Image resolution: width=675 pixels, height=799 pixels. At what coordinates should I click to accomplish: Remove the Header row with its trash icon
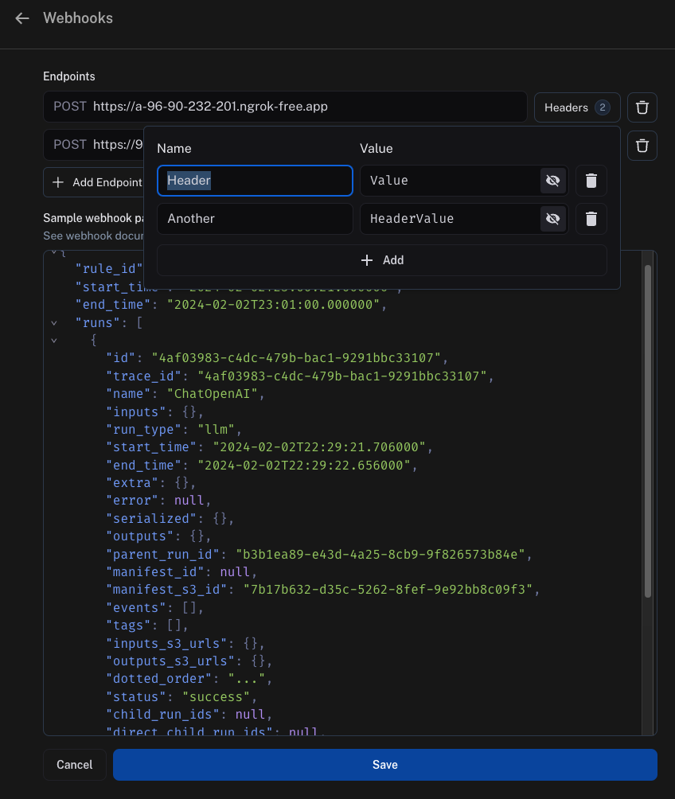[x=591, y=181]
